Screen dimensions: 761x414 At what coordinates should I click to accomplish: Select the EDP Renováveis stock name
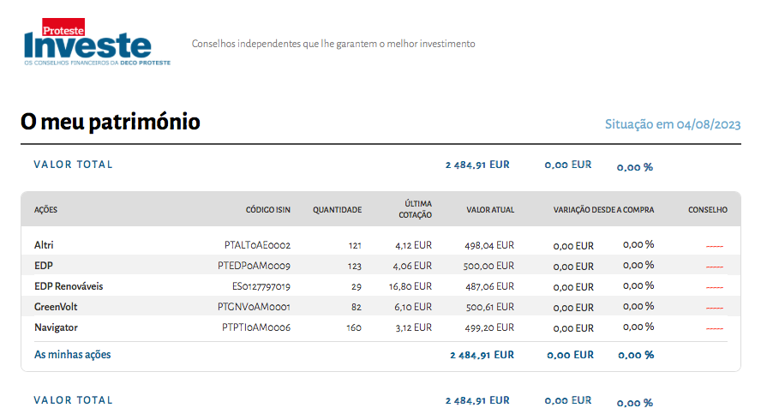[63, 286]
